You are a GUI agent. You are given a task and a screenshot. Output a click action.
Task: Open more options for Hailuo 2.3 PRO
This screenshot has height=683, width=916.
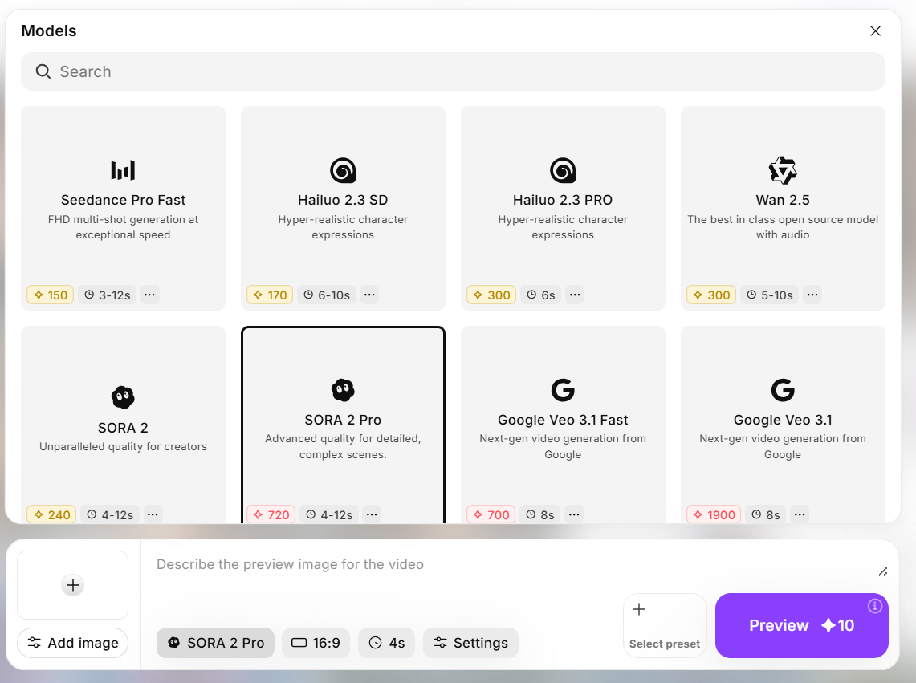tap(574, 295)
